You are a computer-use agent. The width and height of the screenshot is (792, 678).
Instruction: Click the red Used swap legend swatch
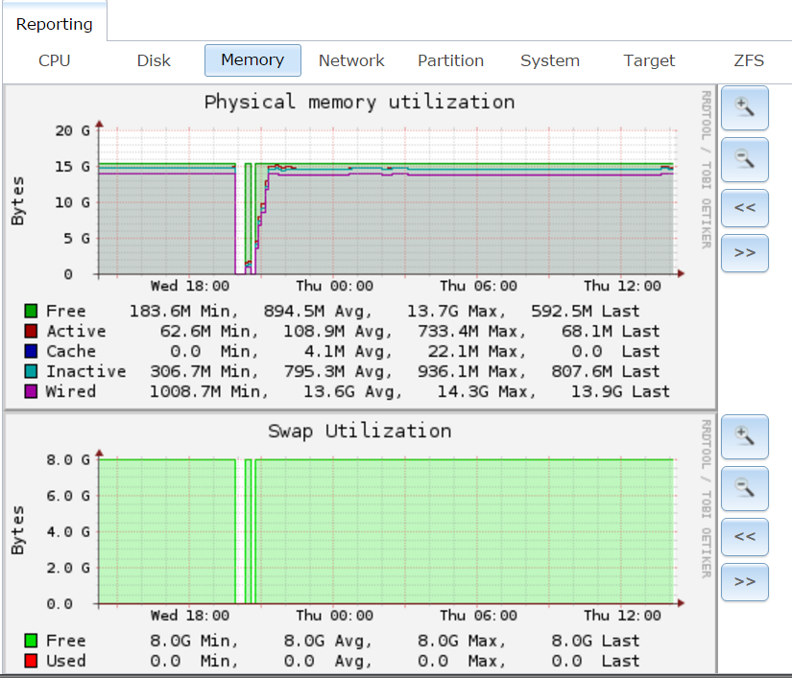coord(31,661)
